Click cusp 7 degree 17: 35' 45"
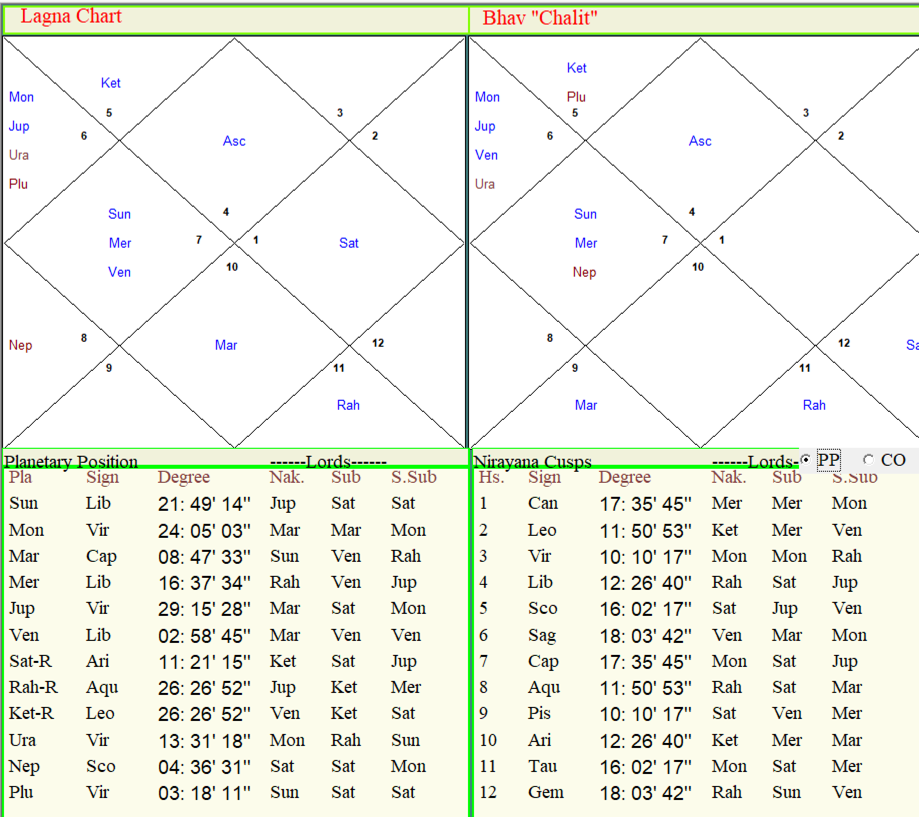Screen dimensions: 919x817 pyautogui.click(x=645, y=662)
